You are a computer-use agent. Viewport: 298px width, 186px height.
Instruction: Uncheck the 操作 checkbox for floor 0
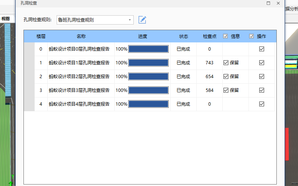(261, 49)
